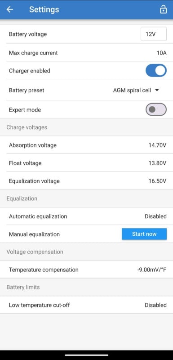Toggle the Charger enabled switch

[156, 71]
